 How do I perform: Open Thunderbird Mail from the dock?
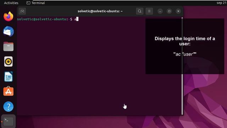point(9,32)
